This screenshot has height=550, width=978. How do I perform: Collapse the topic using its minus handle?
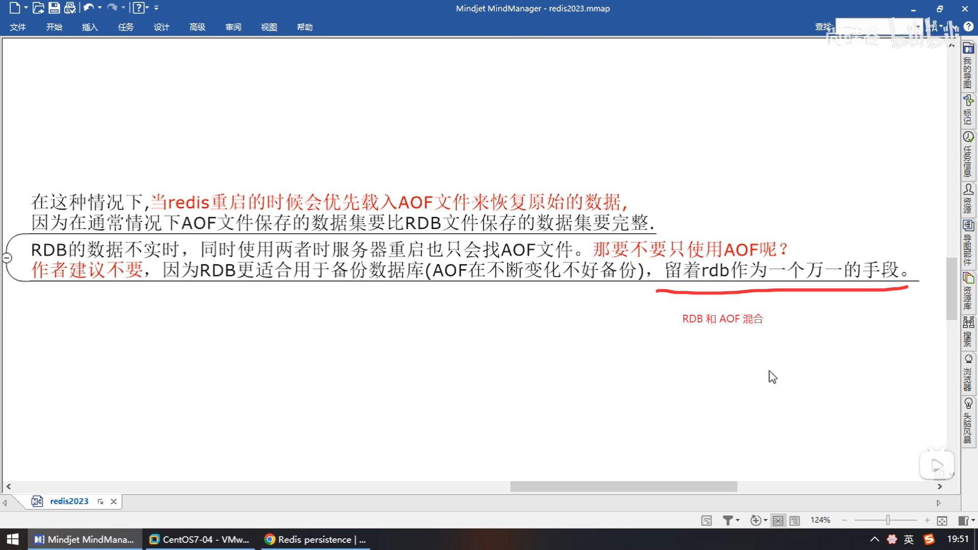coord(7,258)
